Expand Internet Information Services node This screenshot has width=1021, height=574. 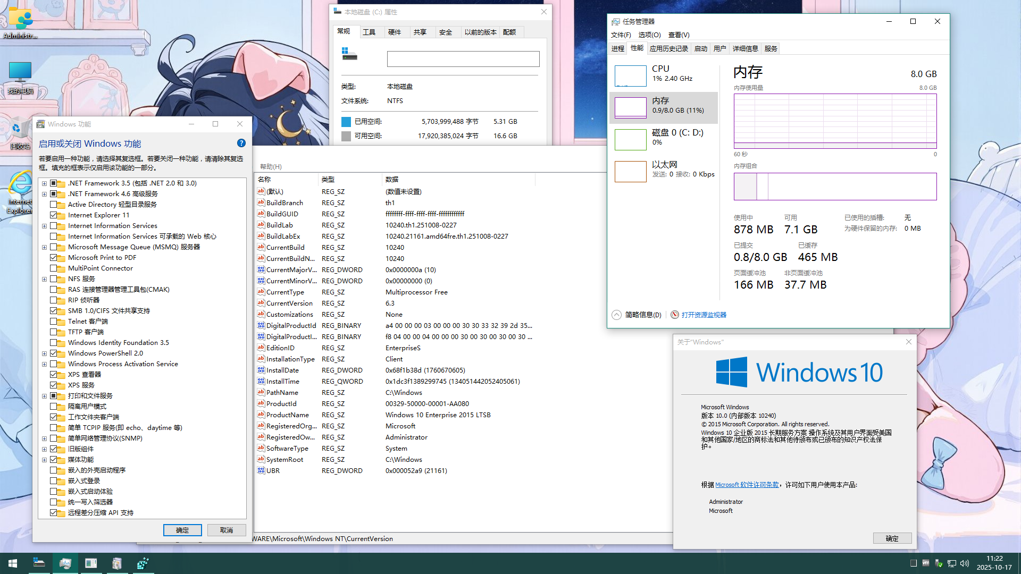click(45, 226)
